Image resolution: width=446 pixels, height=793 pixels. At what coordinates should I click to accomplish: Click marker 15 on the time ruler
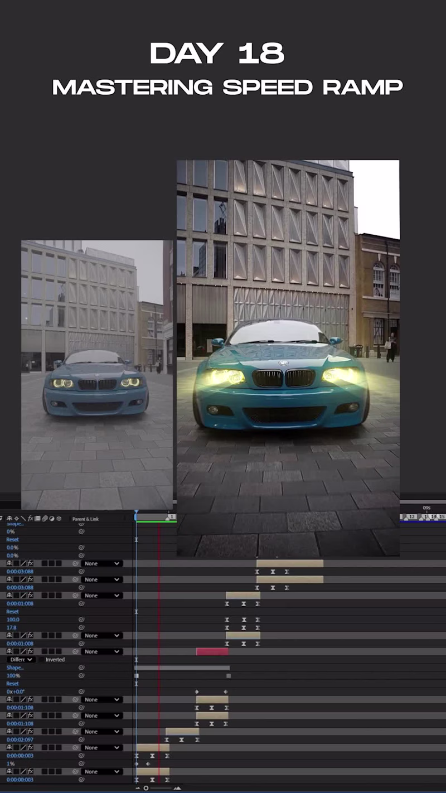441,517
